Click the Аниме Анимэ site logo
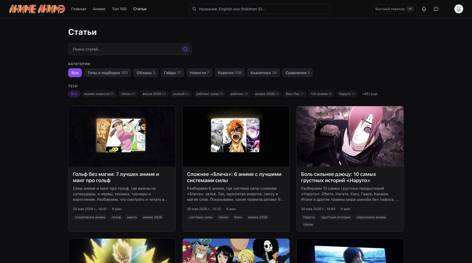The width and height of the screenshot is (472, 263). coord(37,9)
